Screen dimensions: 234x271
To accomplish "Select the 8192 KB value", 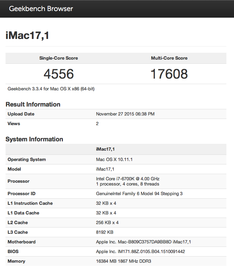I will click(x=105, y=232).
